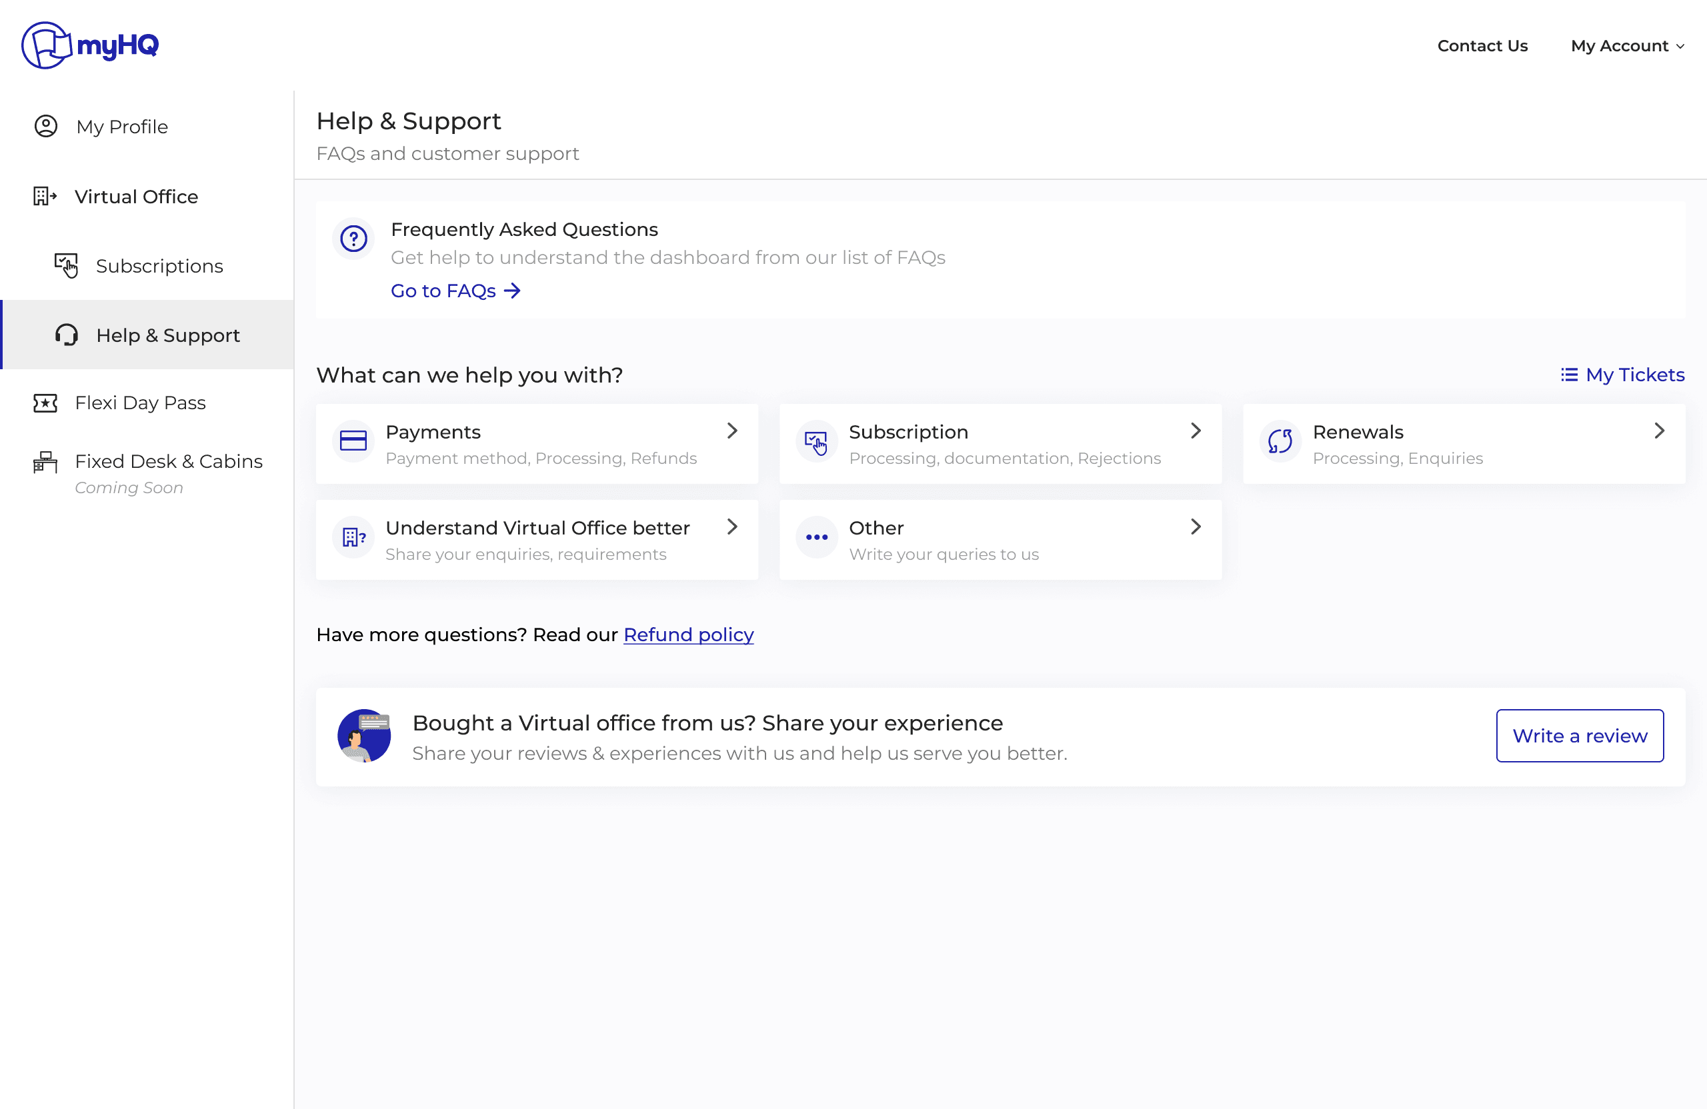This screenshot has height=1109, width=1707.
Task: Click the myHQ logo
Action: (x=89, y=45)
